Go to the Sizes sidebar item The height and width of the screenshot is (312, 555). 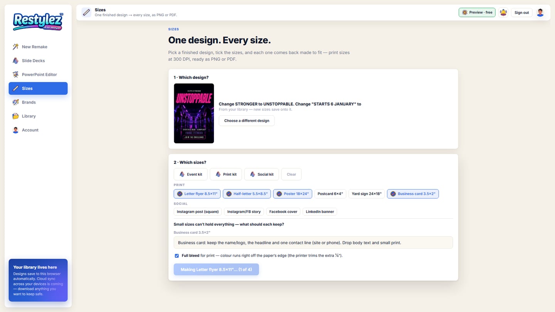[x=38, y=88]
